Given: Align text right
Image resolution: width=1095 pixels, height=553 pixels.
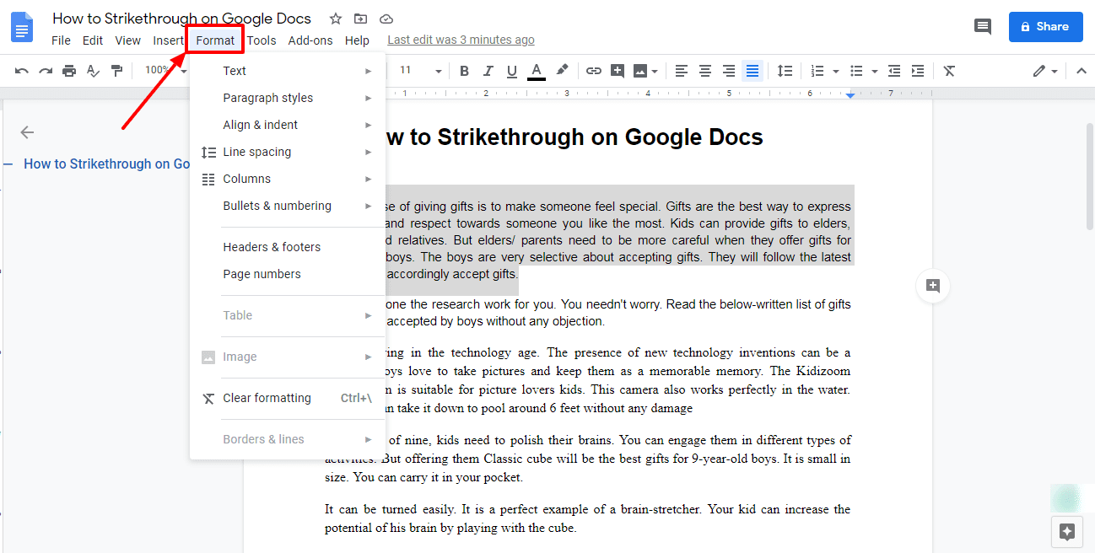Looking at the screenshot, I should pyautogui.click(x=729, y=71).
